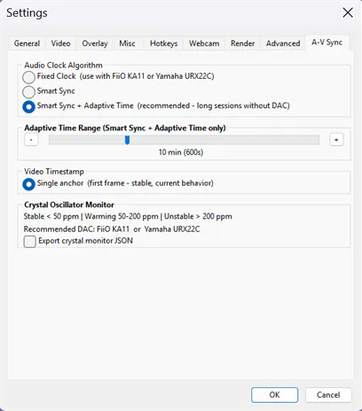362x411 pixels.
Task: Switch to the General tab
Action: pos(27,43)
